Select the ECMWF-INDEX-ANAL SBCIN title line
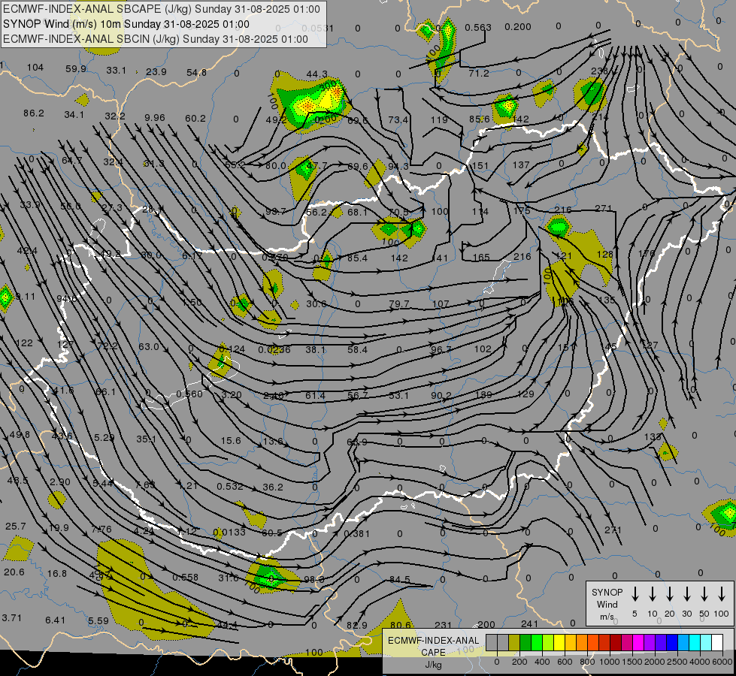Screen dimensions: 736x676 [x=156, y=39]
